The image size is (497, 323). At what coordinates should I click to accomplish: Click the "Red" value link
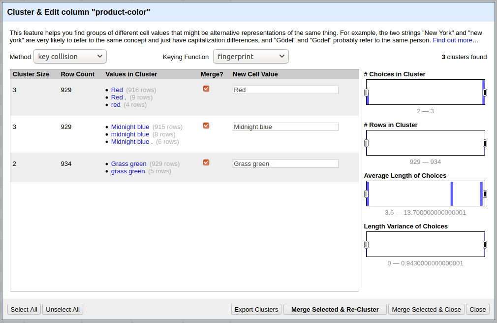(117, 90)
